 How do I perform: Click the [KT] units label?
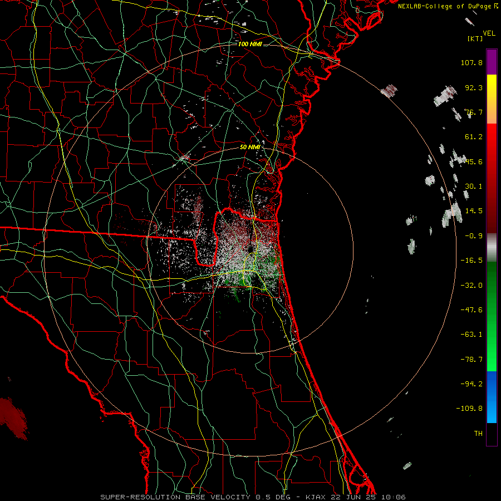[x=475, y=38]
